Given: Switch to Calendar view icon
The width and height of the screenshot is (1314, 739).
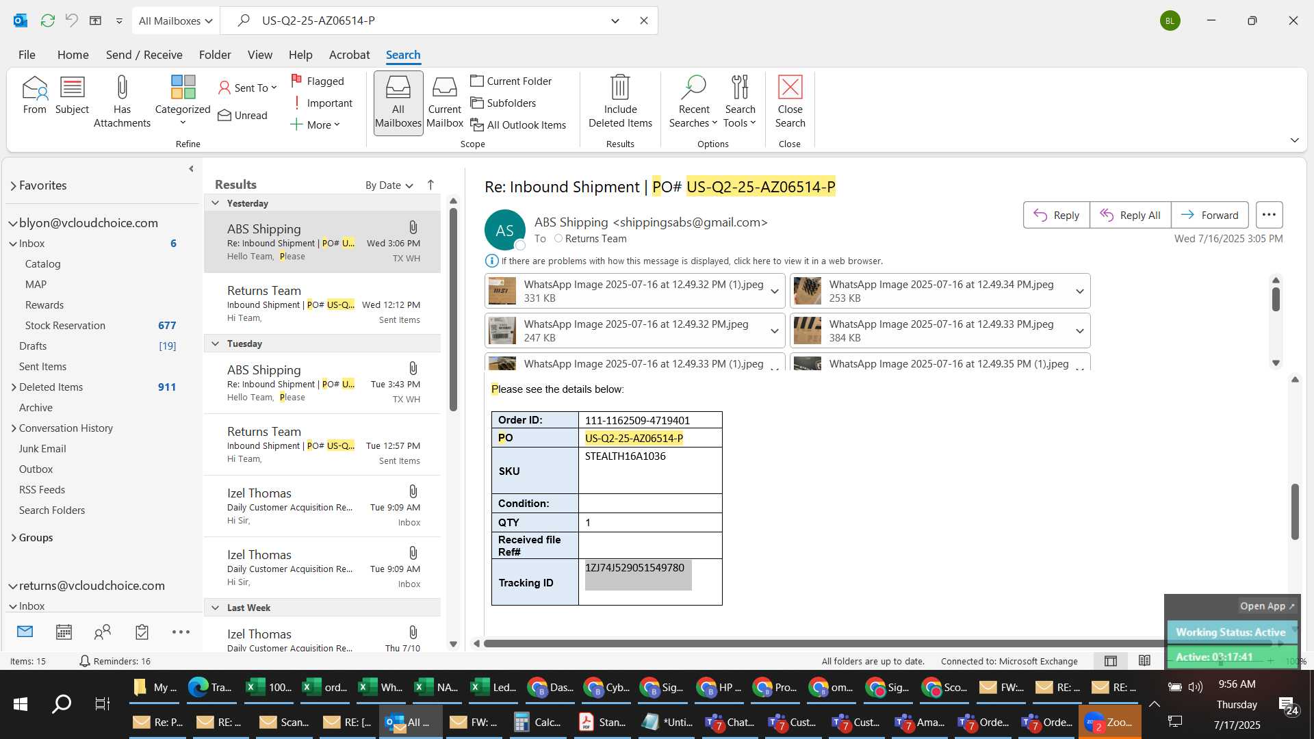Looking at the screenshot, I should pyautogui.click(x=64, y=632).
